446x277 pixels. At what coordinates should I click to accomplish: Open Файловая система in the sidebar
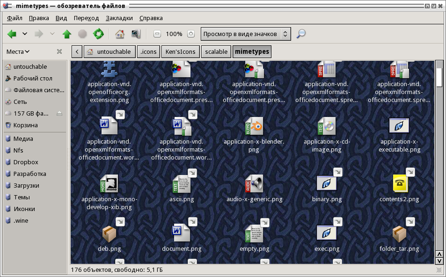tap(35, 90)
